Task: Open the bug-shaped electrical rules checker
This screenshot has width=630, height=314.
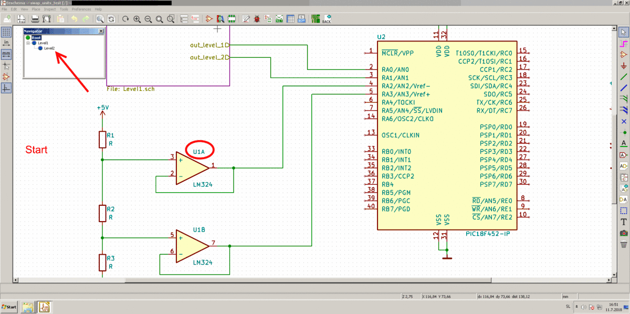Action: pos(257,19)
